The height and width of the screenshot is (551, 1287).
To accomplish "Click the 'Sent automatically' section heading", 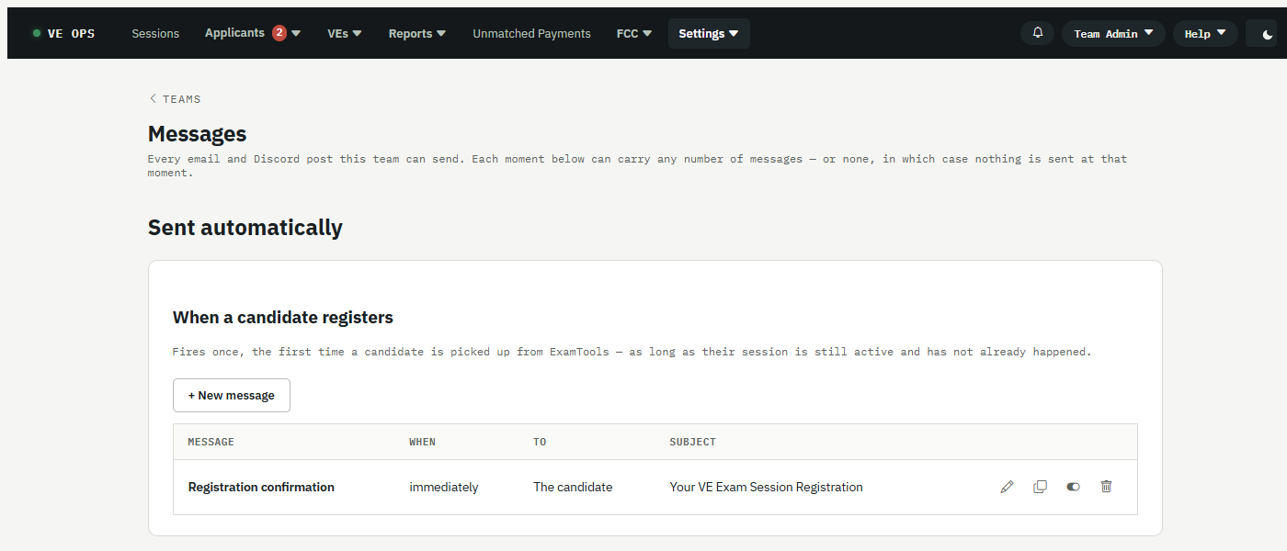I will point(245,228).
